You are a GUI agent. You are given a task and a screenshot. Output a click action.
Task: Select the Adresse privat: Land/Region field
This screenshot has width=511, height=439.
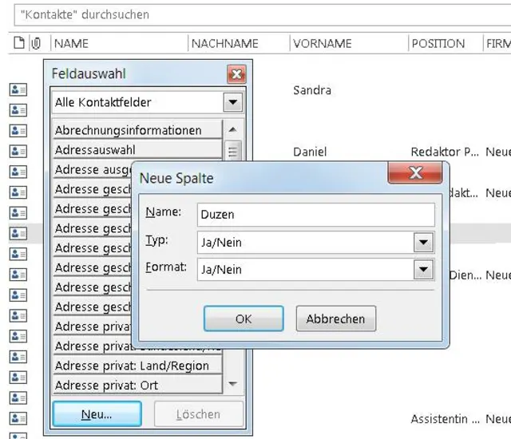[x=137, y=366]
